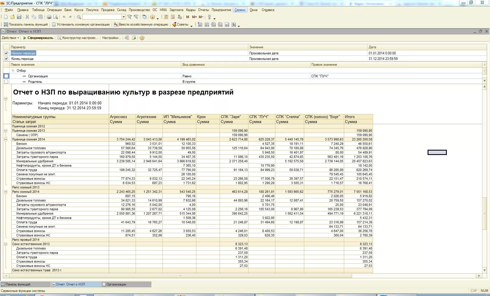Collapse the Отбор tree node
The width and height of the screenshot is (490, 296).
[13, 71]
